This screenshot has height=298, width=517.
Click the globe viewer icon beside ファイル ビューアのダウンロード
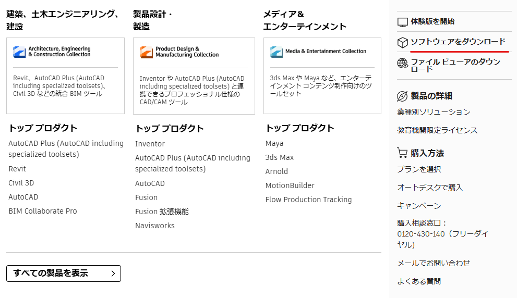[403, 63]
